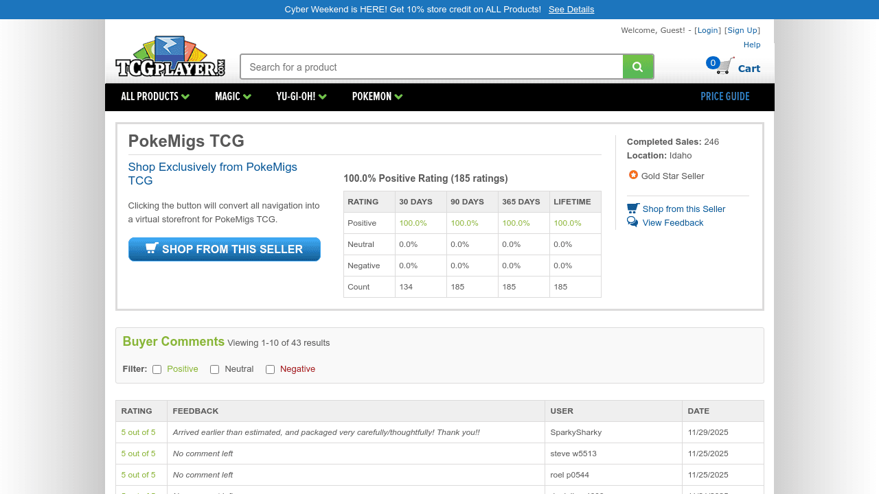
Task: Tick the Negative filter checkbox
Action: pos(271,369)
